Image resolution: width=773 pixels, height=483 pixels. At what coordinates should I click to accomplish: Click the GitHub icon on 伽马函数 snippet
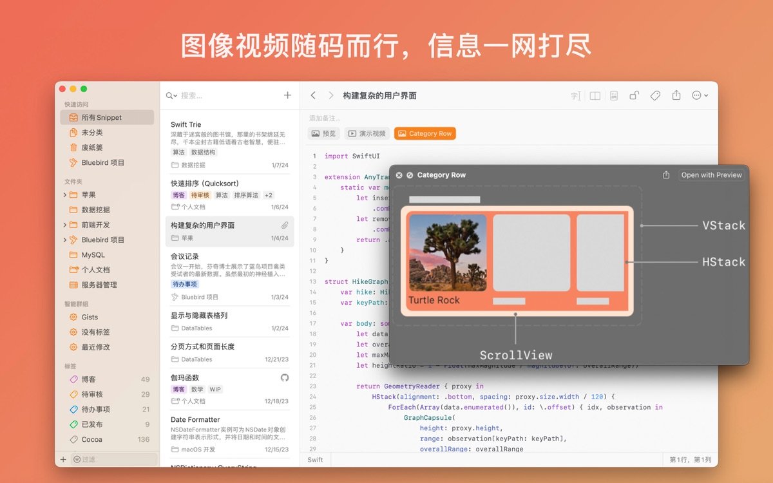click(x=285, y=378)
